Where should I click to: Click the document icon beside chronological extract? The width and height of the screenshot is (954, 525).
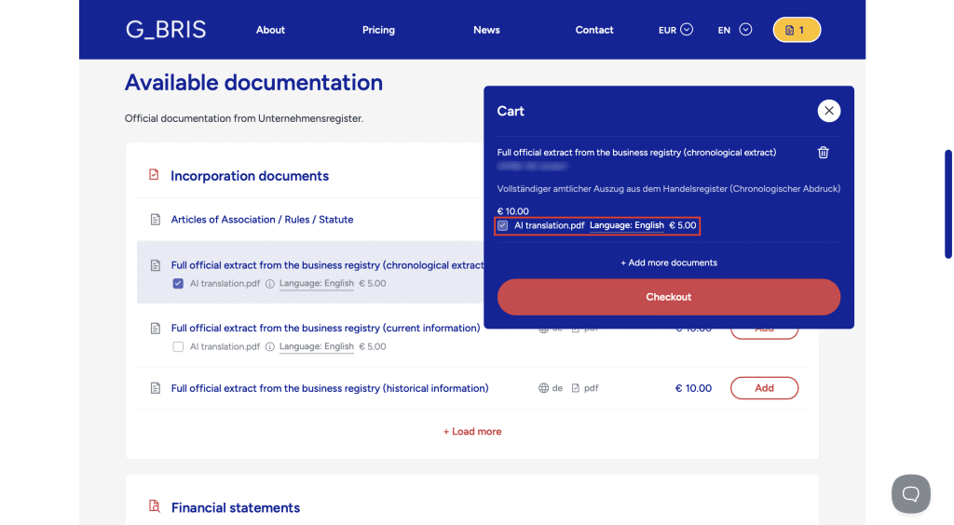click(x=156, y=265)
